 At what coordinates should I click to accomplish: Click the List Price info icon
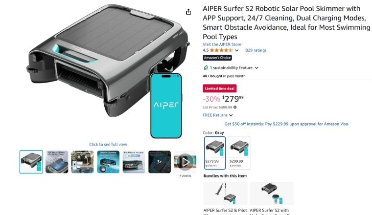click(x=235, y=107)
